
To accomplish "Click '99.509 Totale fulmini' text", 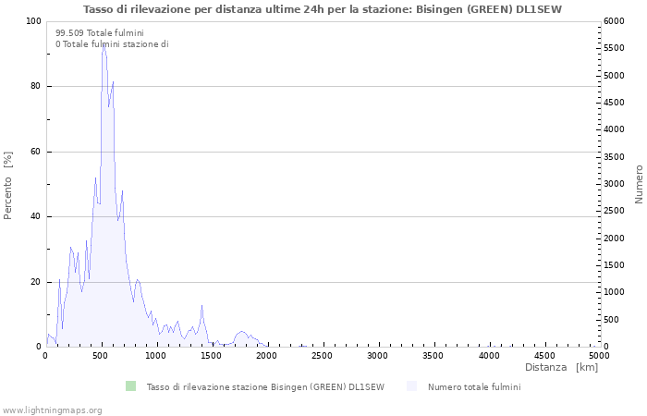I will pos(100,33).
